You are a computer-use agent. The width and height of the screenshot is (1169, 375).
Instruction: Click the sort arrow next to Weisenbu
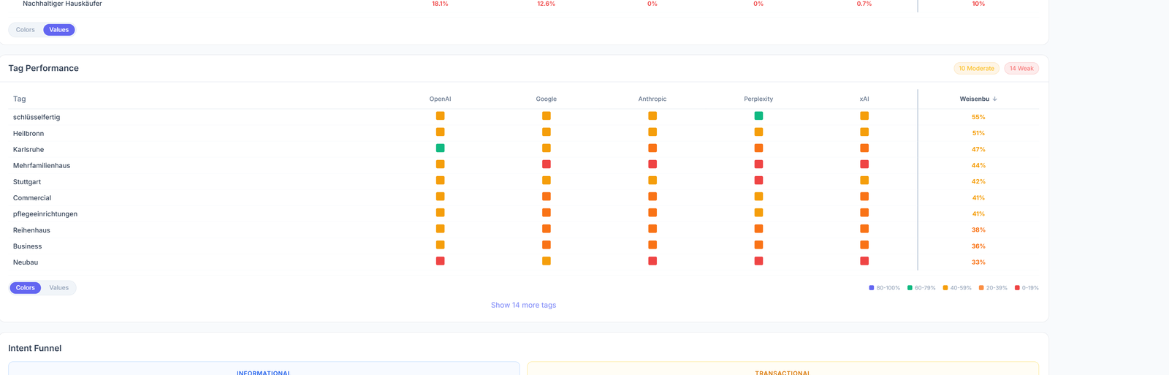995,99
